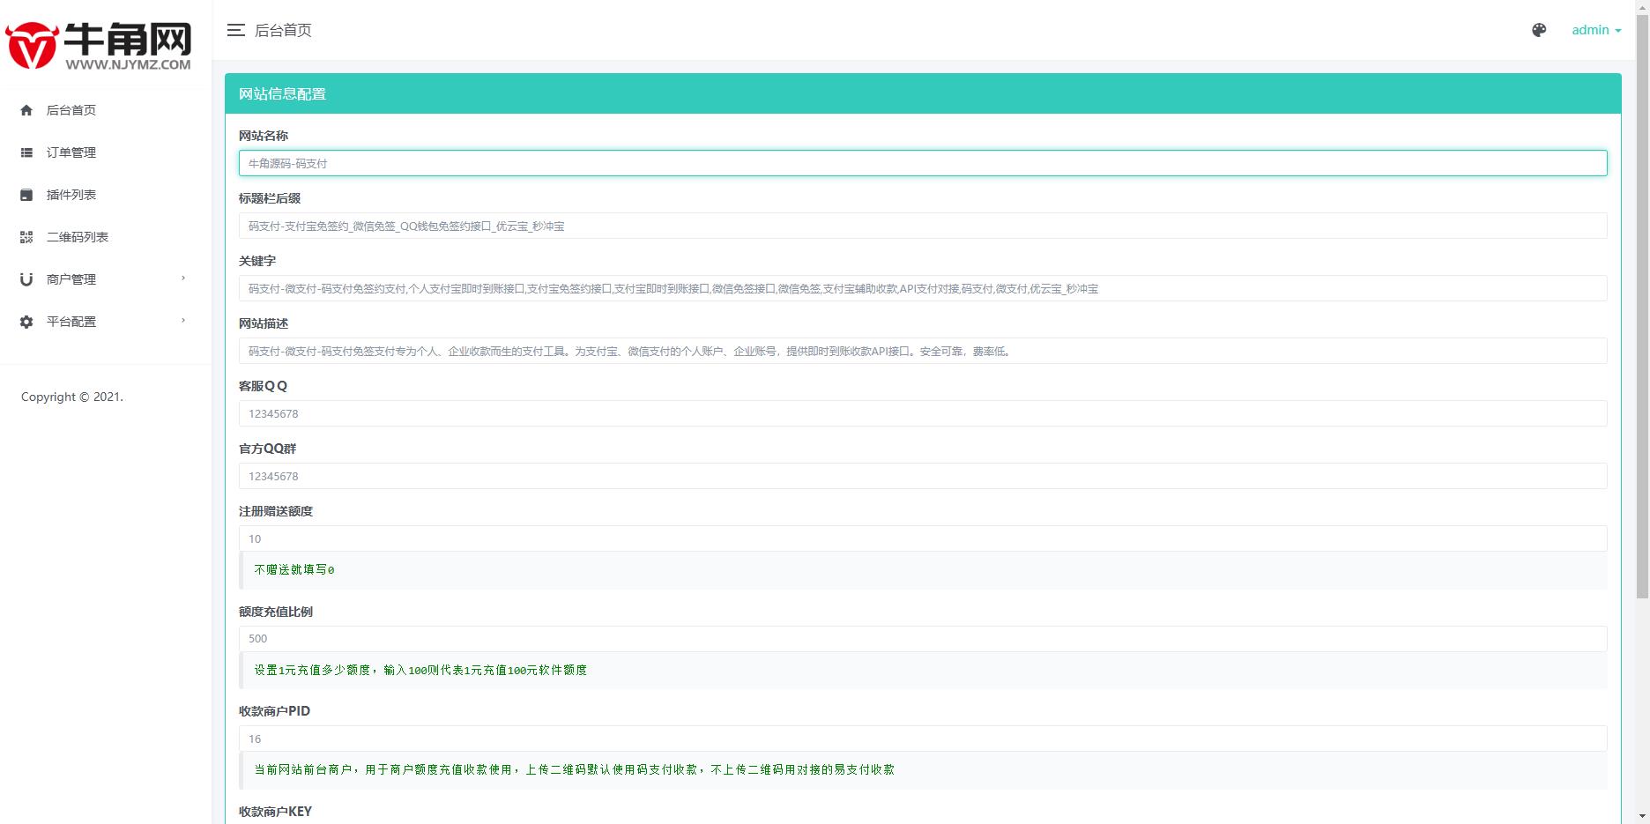Click the home icon beside 后台首页

click(26, 110)
